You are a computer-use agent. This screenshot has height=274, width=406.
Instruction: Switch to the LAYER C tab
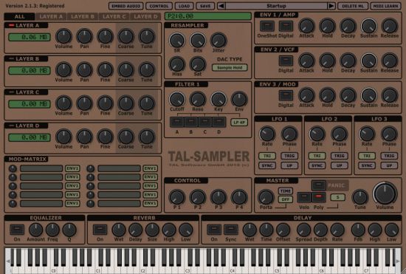pyautogui.click(x=114, y=16)
